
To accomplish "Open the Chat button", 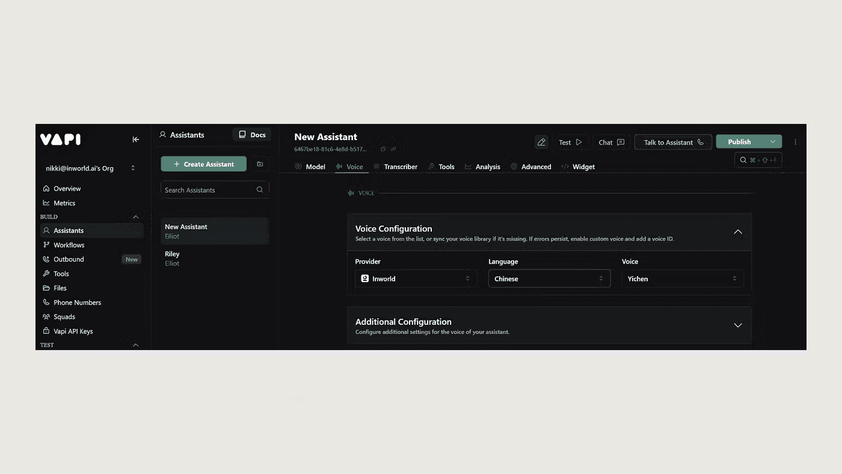I will 612,143.
